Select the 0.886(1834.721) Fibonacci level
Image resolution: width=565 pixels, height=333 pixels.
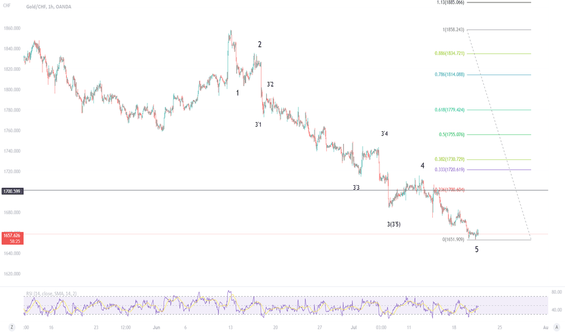pos(449,53)
